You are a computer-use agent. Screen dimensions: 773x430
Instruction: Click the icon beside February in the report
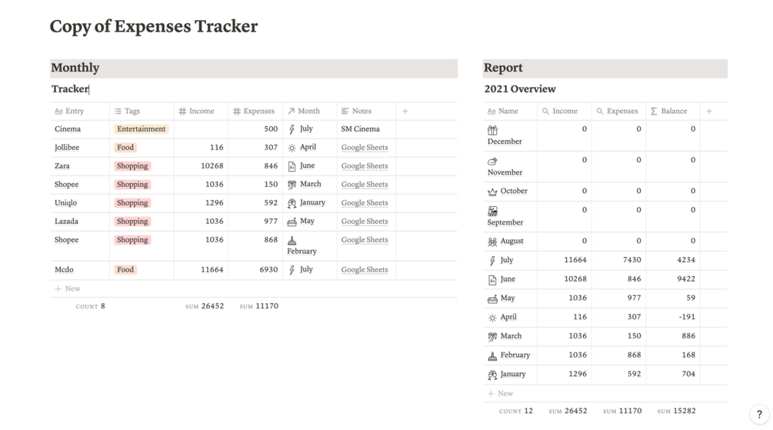pyautogui.click(x=492, y=355)
